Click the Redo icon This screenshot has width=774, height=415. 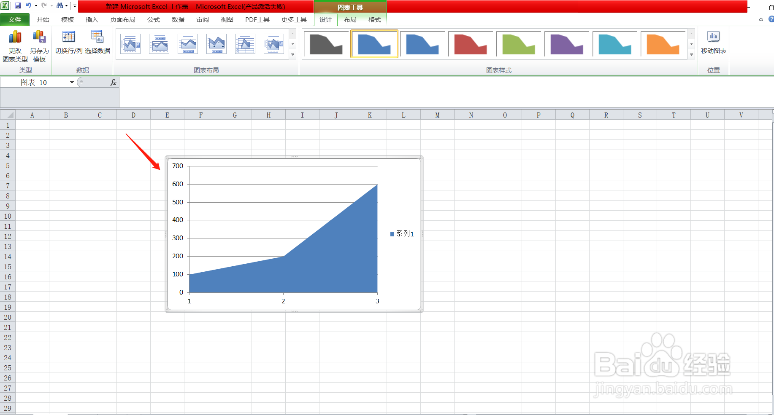tap(44, 5)
